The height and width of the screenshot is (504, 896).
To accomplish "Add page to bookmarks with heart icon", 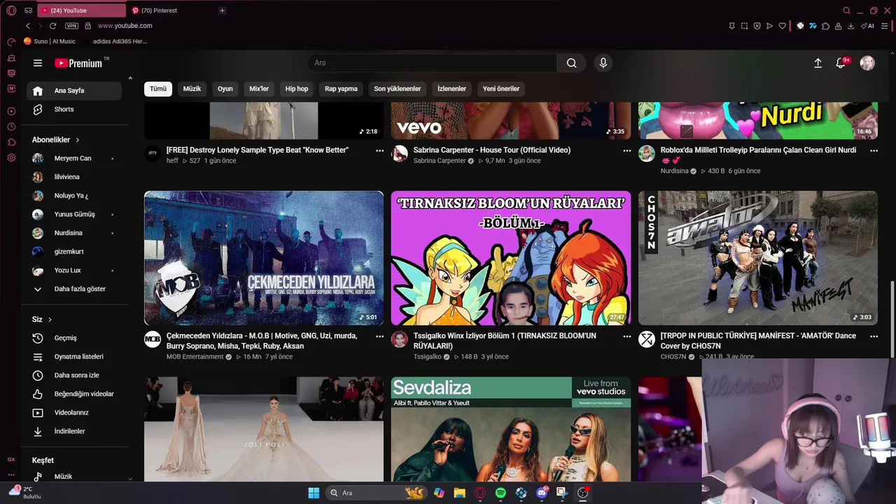I will (x=783, y=26).
